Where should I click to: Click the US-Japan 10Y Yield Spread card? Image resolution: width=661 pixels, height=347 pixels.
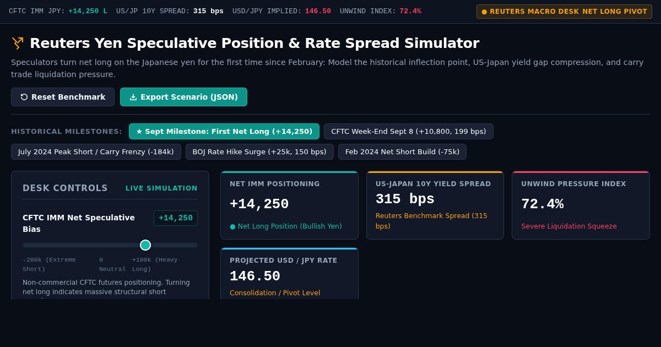click(435, 205)
